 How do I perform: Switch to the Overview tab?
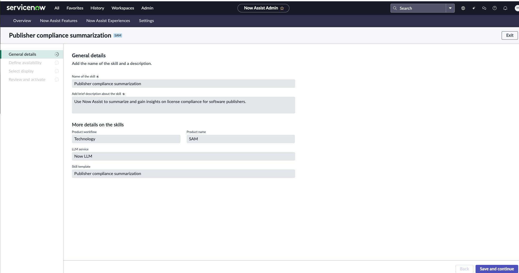22,21
